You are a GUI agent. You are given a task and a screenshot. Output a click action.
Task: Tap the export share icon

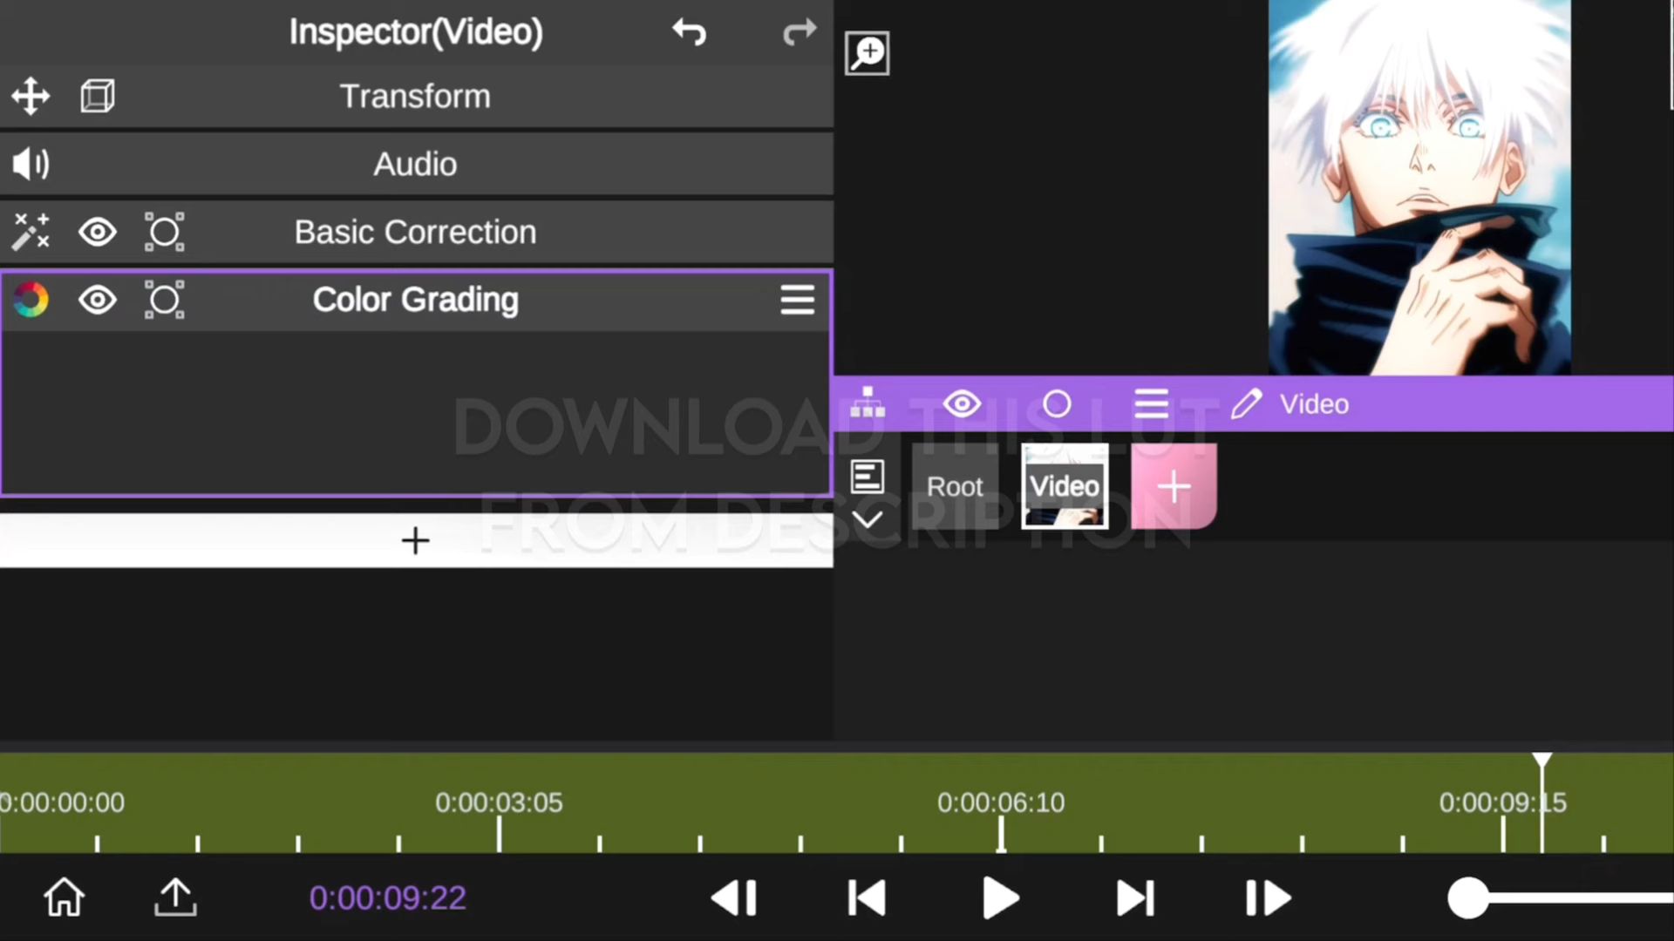coord(175,897)
